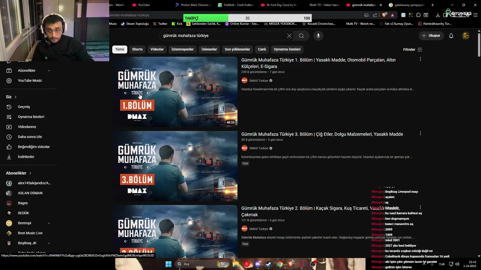Viewport: 481px width, 270px height.
Task: Select the İzlenenler filter chip
Action: pyautogui.click(x=209, y=49)
